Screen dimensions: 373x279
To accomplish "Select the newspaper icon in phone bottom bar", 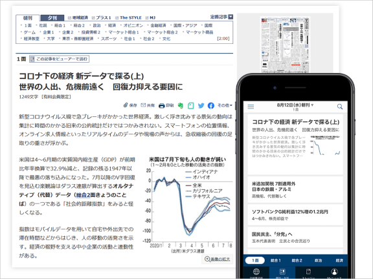I will [x=282, y=272].
